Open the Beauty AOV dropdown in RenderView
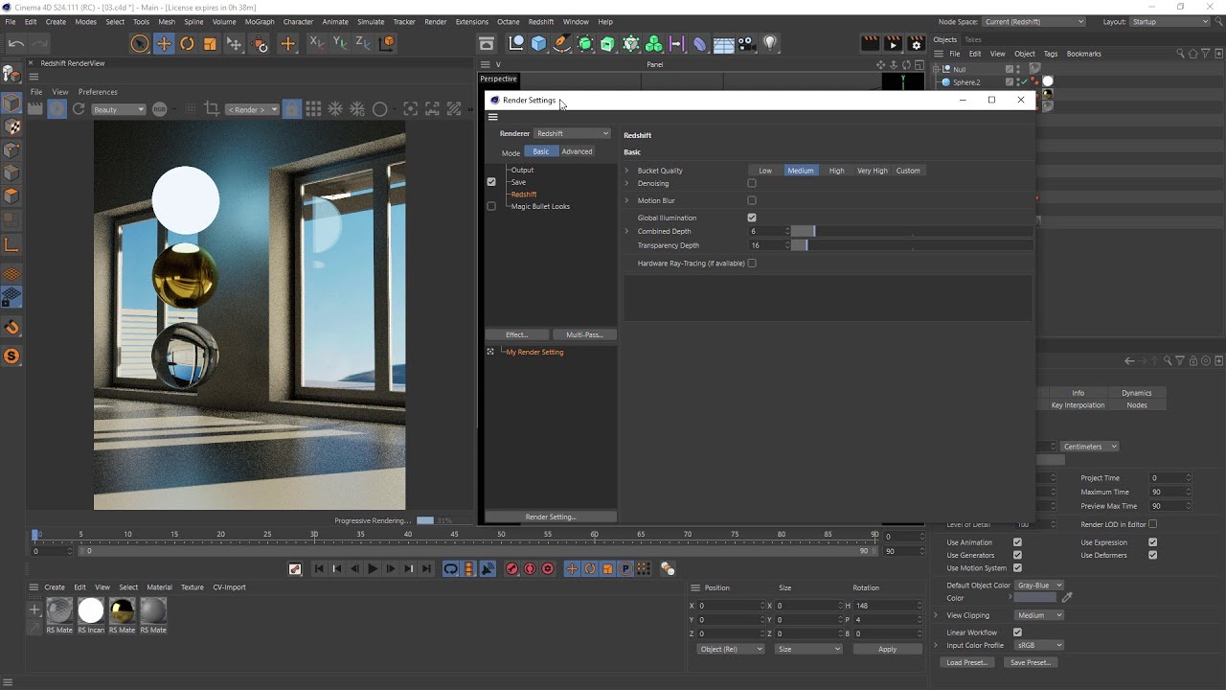This screenshot has height=690, width=1226. pyautogui.click(x=119, y=109)
